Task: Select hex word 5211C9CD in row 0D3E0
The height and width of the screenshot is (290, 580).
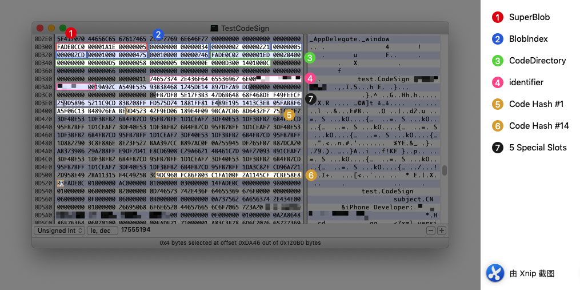Action: [101, 102]
